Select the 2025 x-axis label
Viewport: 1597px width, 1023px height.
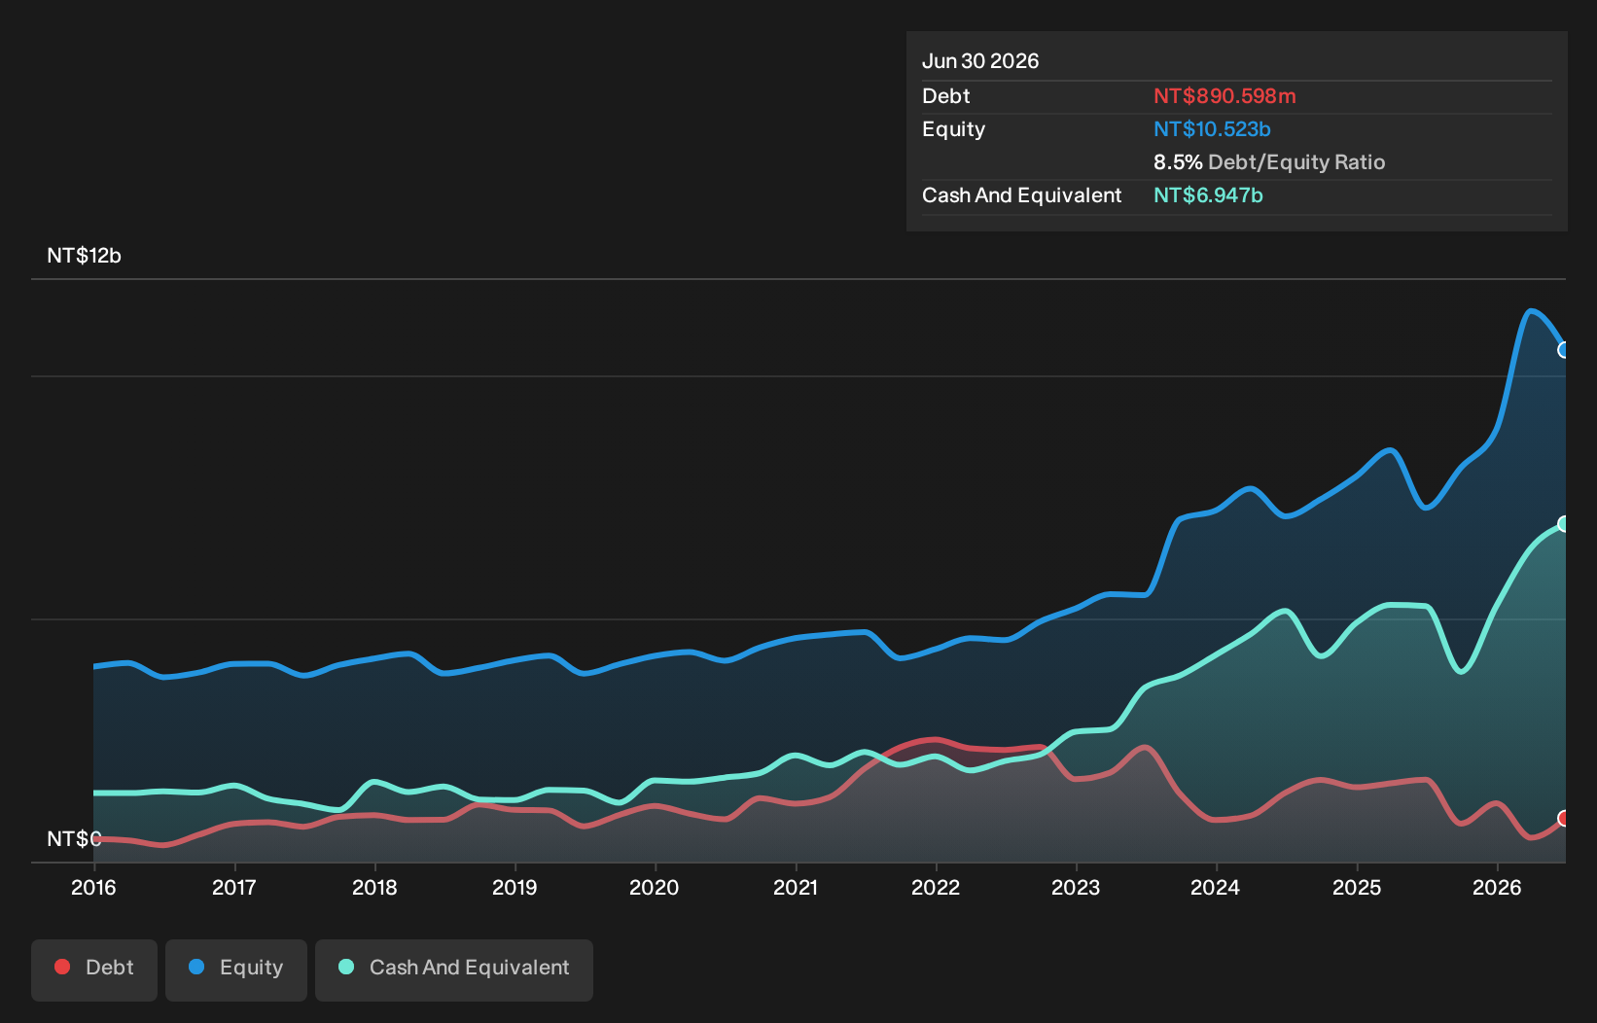click(1357, 888)
